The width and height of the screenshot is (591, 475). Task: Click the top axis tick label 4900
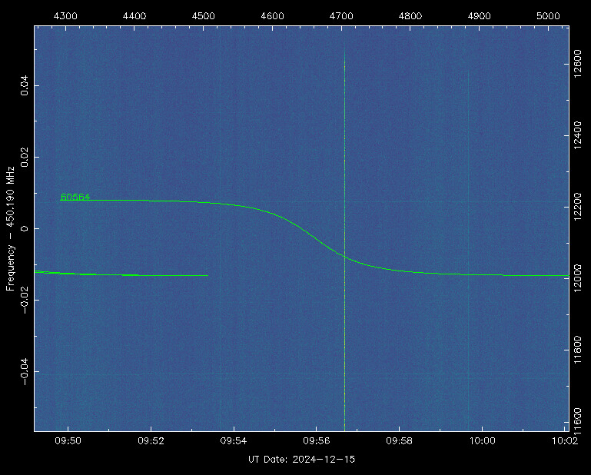(x=480, y=16)
